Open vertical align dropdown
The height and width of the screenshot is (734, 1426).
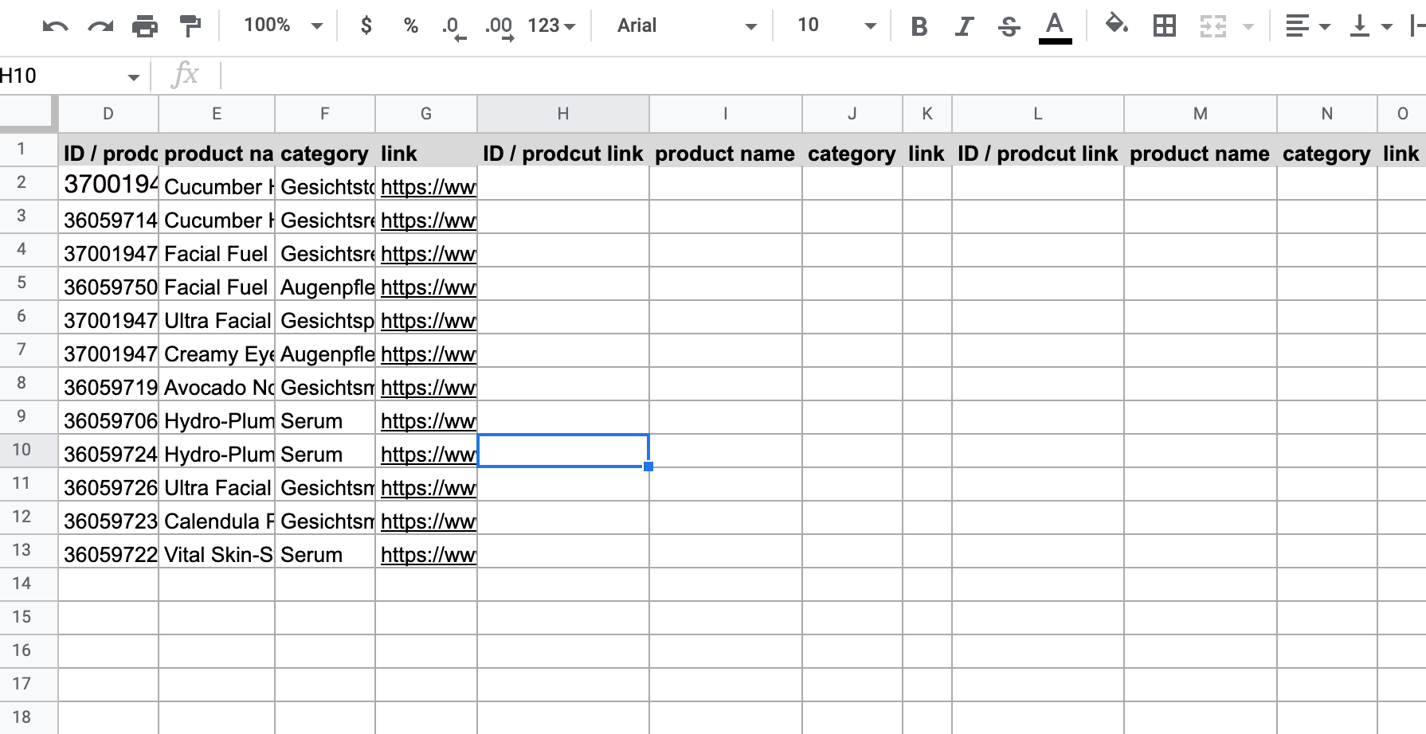(1370, 26)
